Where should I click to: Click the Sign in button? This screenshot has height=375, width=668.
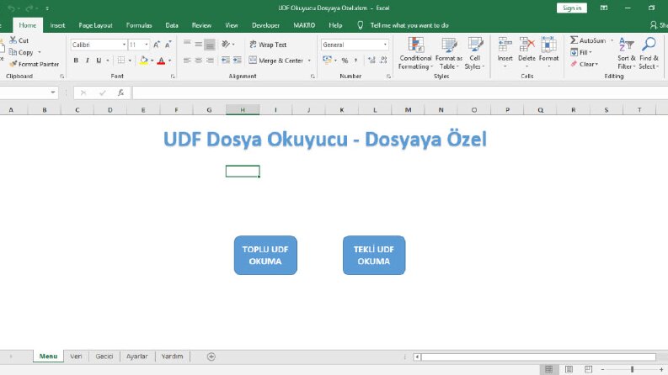point(572,8)
